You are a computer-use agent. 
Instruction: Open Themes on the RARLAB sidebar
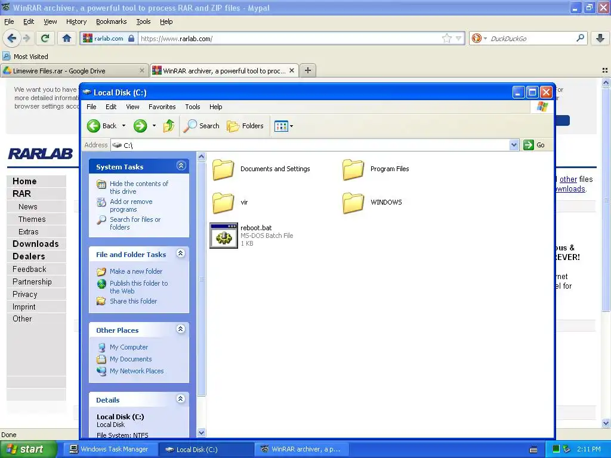click(x=32, y=219)
